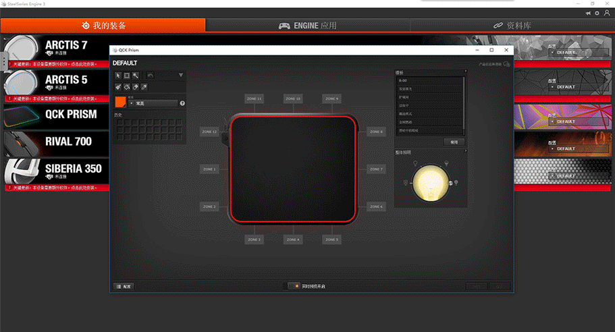
Task: Select the rectangle marquee selection tool
Action: click(x=127, y=76)
